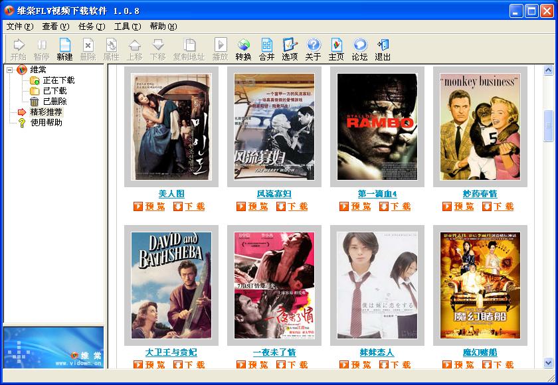Open the 文件(F) menu
The height and width of the screenshot is (385, 558).
tap(20, 27)
